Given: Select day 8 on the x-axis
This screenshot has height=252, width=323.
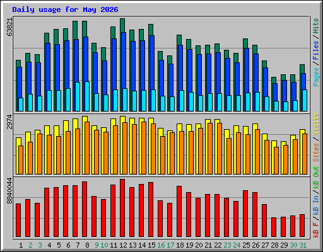Looking at the screenshot, I should click(87, 245).
